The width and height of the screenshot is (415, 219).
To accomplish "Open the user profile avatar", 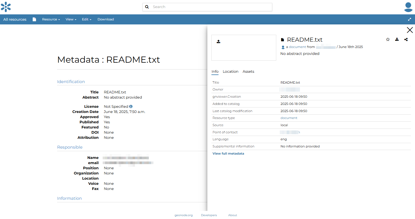I will [x=408, y=7].
